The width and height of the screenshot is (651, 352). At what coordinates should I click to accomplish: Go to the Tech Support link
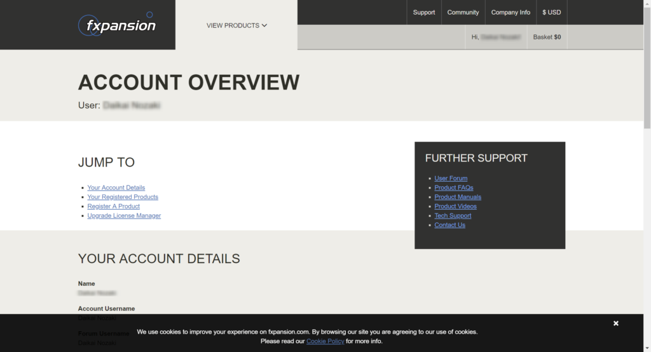coord(453,216)
